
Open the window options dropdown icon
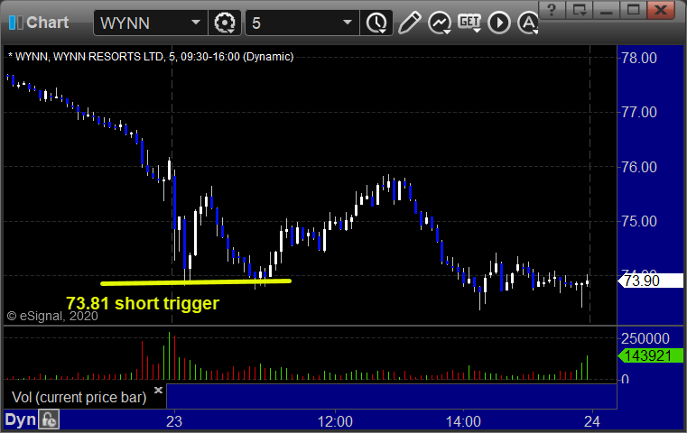pyautogui.click(x=580, y=10)
